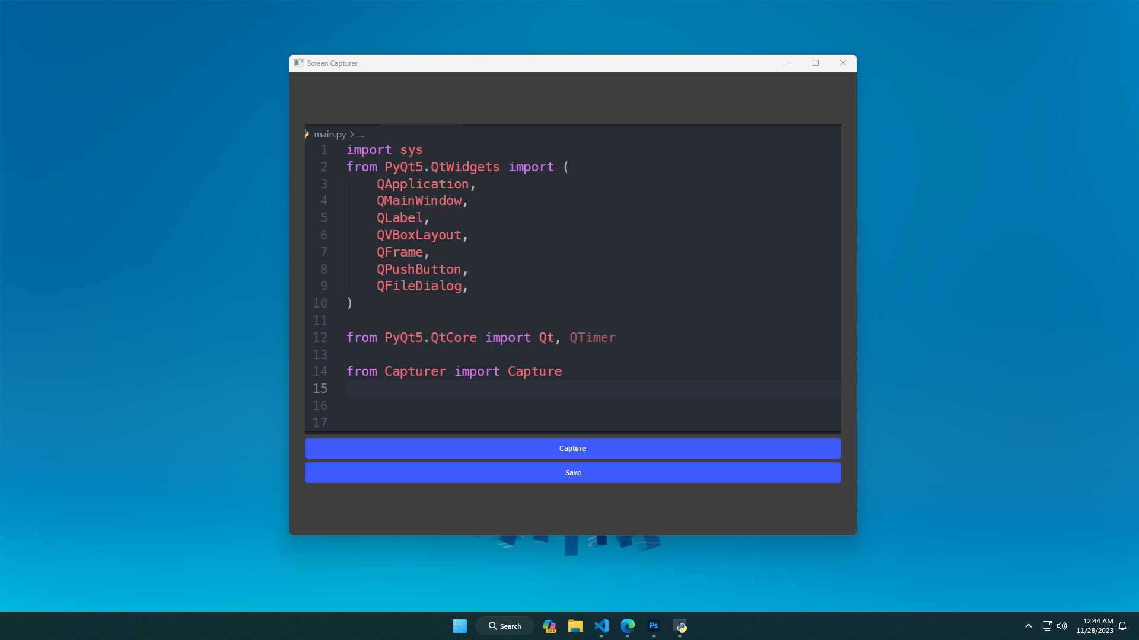Click the volume speaker icon
This screenshot has height=640, width=1139.
click(1062, 626)
